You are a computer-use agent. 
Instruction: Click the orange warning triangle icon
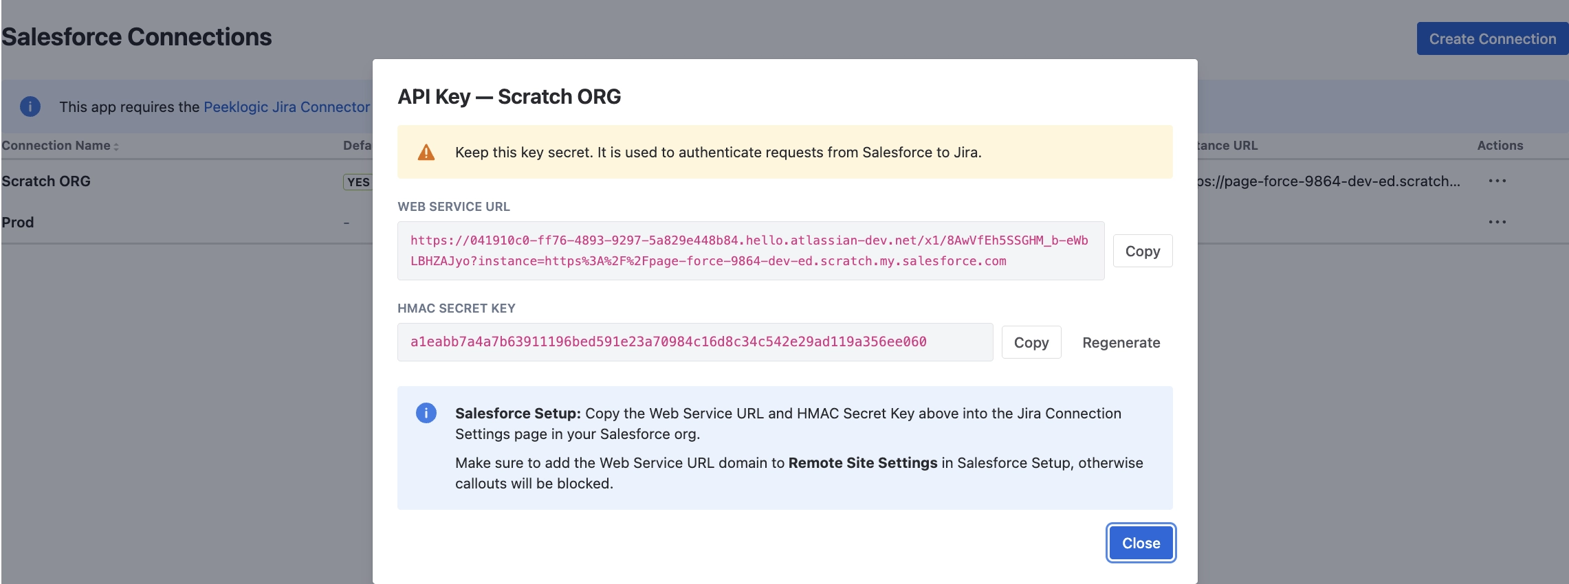click(426, 152)
